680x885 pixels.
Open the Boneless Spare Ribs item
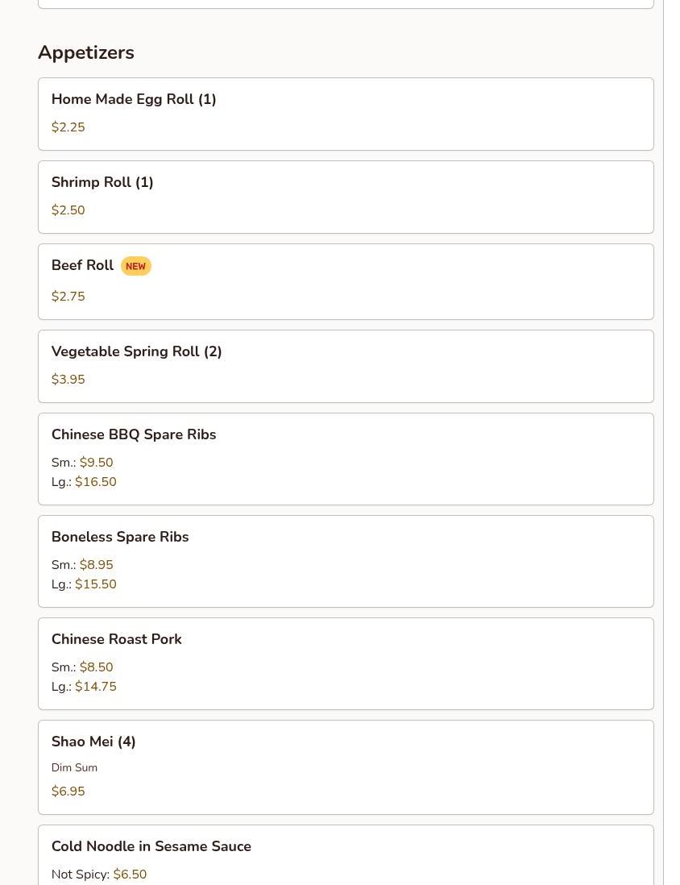(x=346, y=562)
